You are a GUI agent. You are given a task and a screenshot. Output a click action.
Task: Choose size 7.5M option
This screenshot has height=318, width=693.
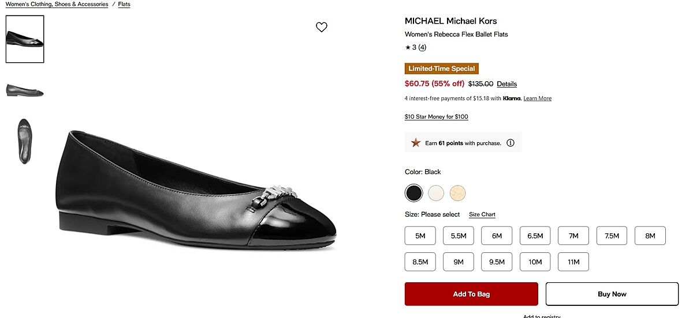click(612, 236)
